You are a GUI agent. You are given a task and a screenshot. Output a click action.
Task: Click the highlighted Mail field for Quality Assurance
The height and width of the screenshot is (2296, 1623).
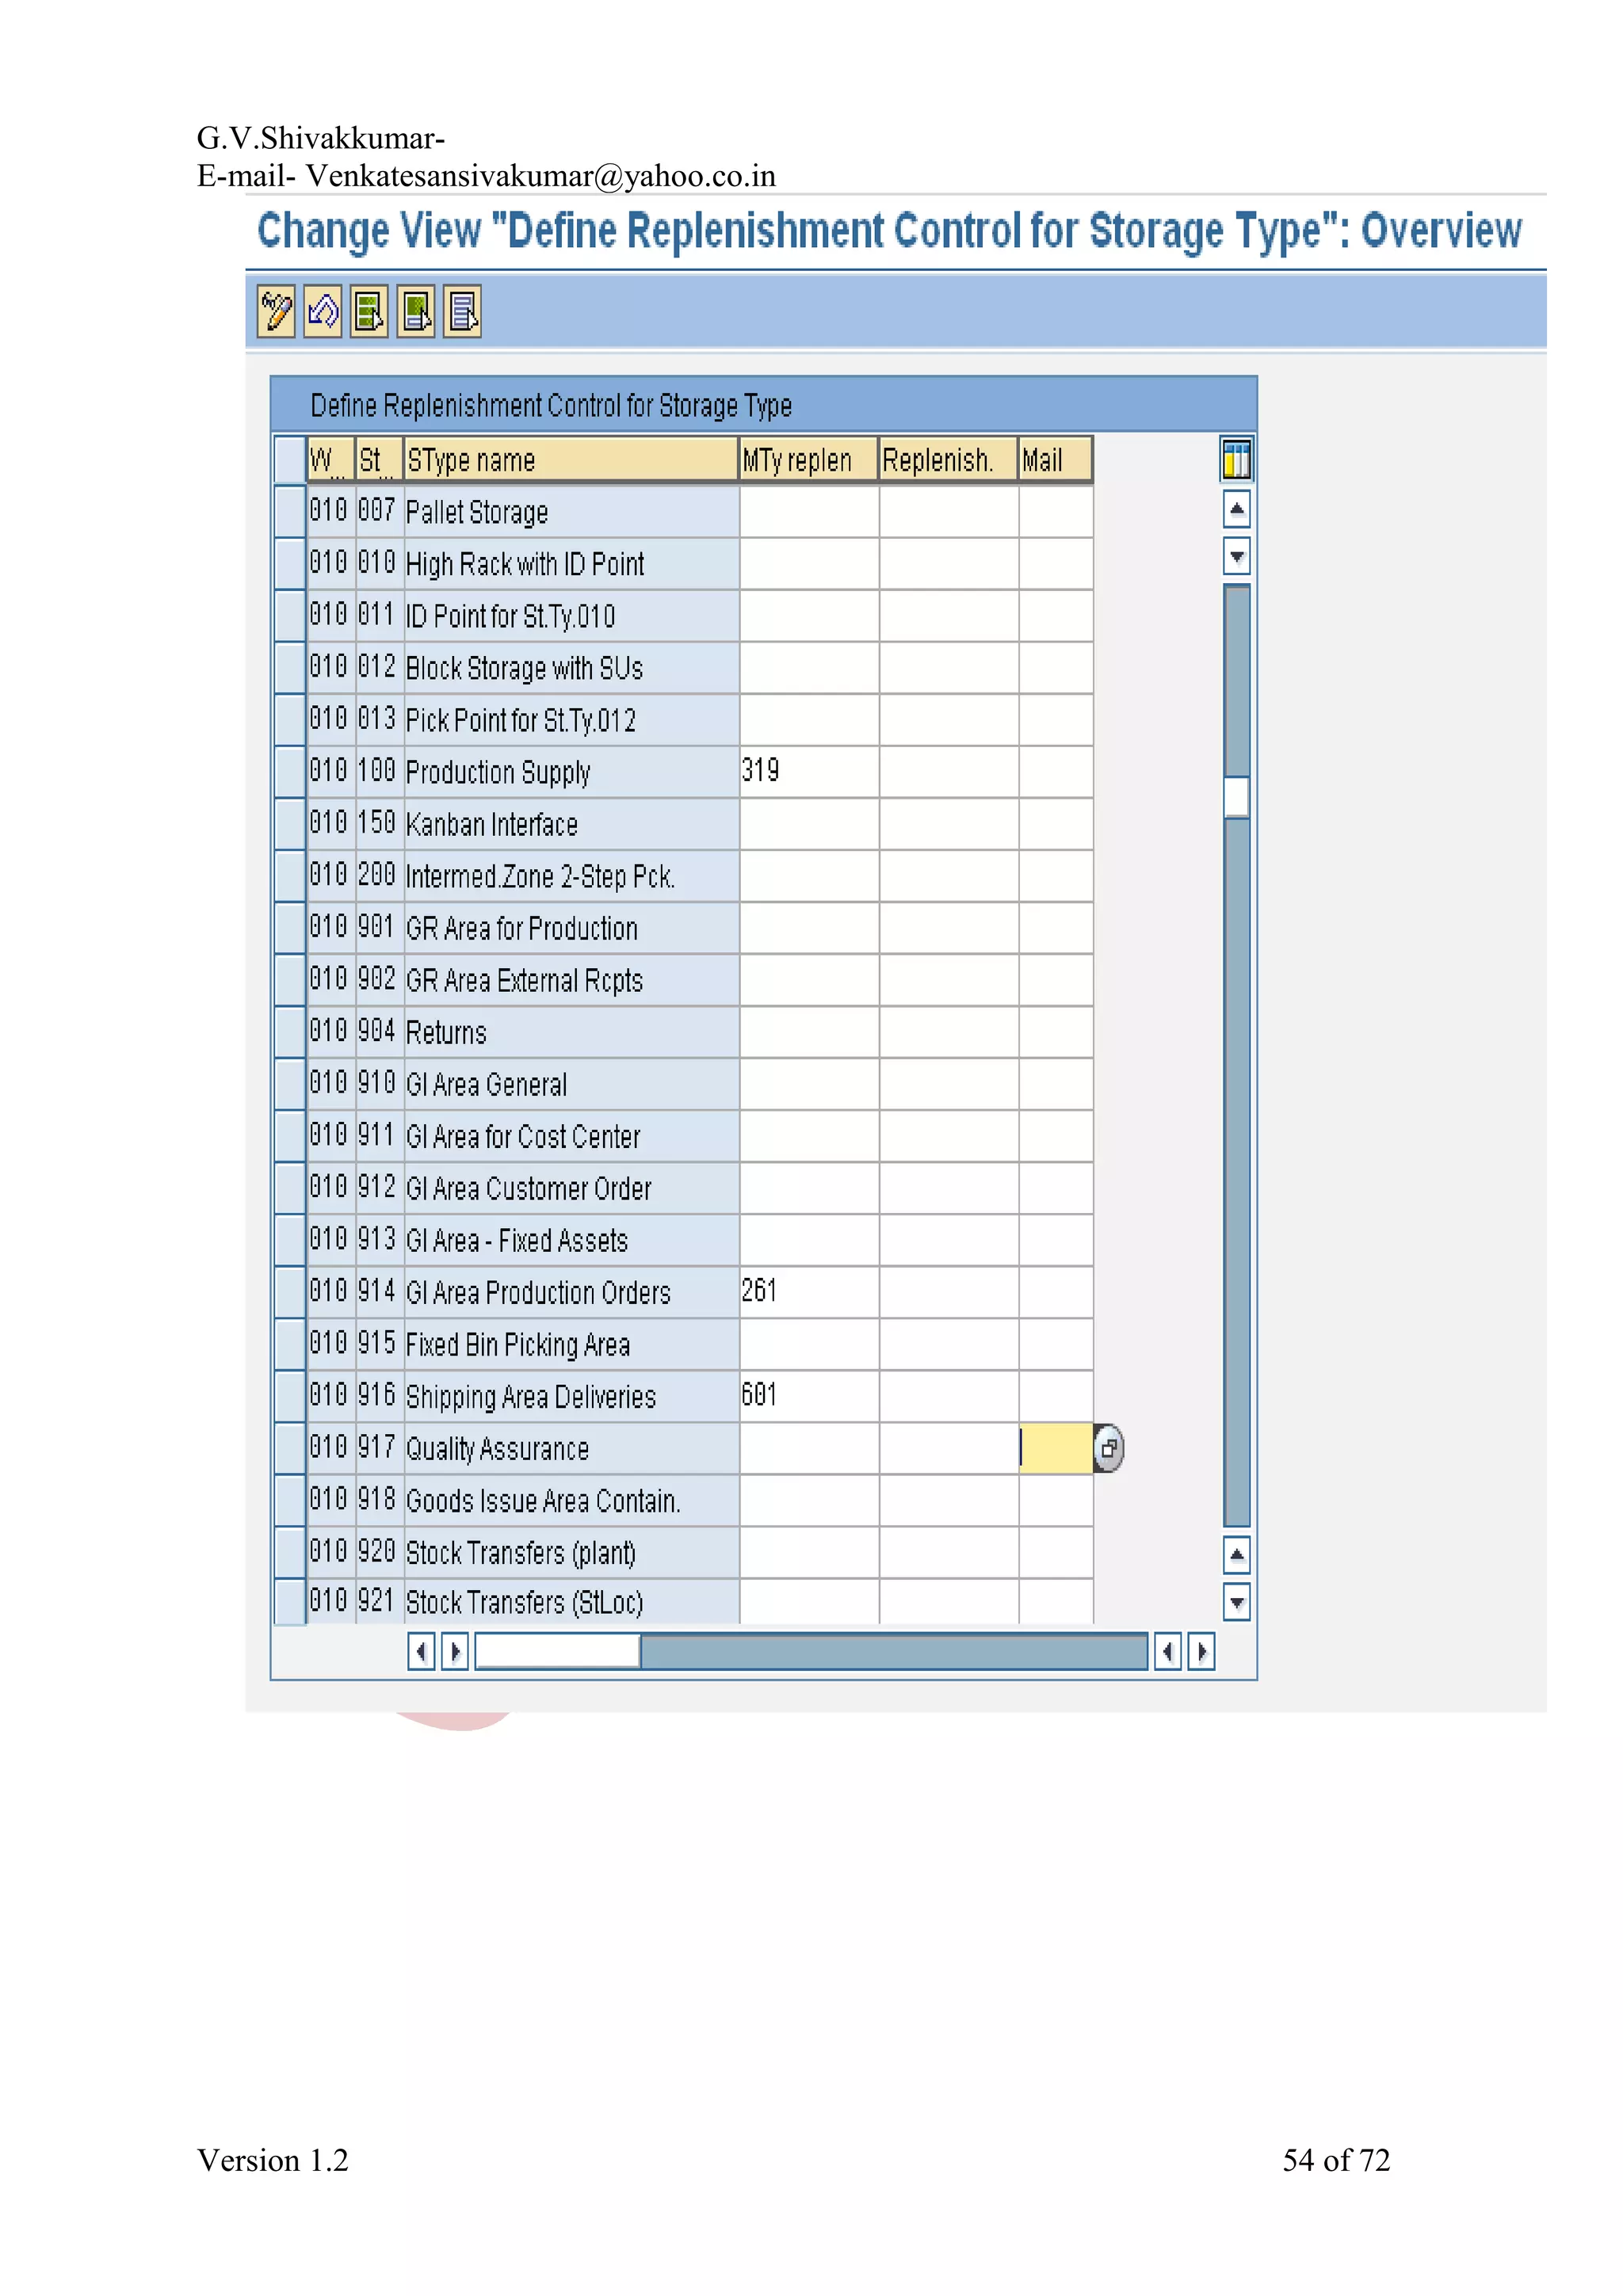click(1056, 1448)
